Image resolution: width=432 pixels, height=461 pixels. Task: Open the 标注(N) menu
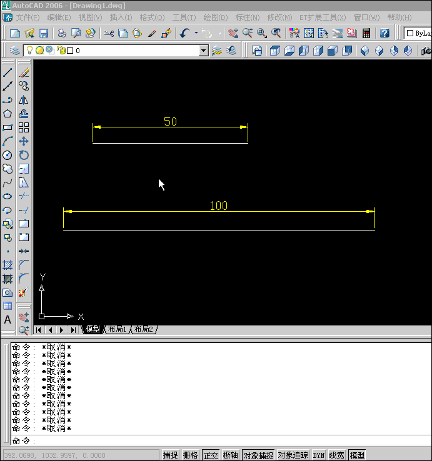tap(248, 17)
